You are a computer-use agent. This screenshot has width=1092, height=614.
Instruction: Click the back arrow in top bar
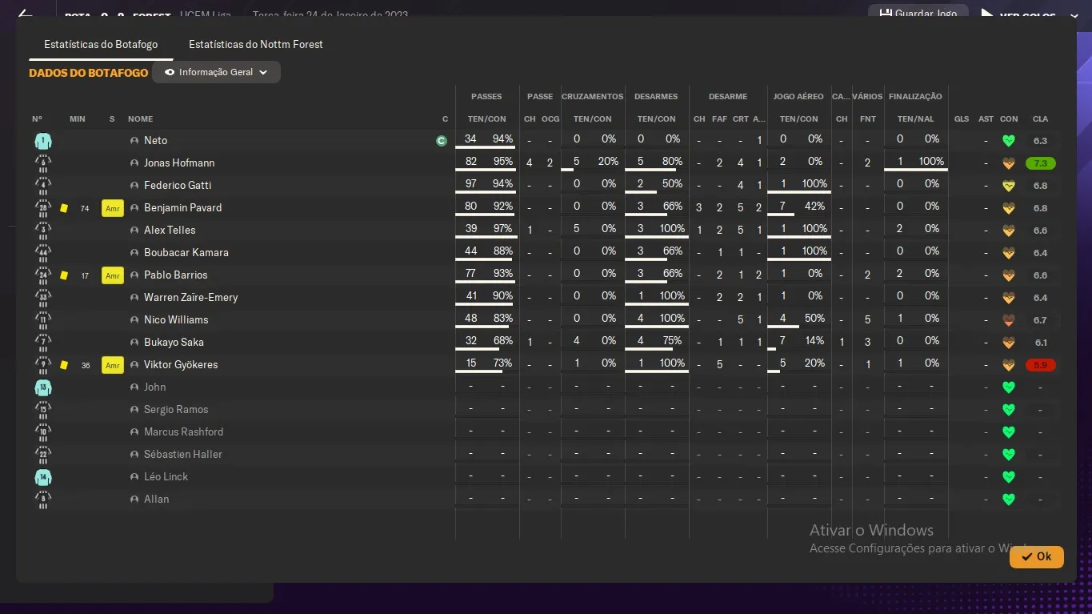tap(25, 14)
